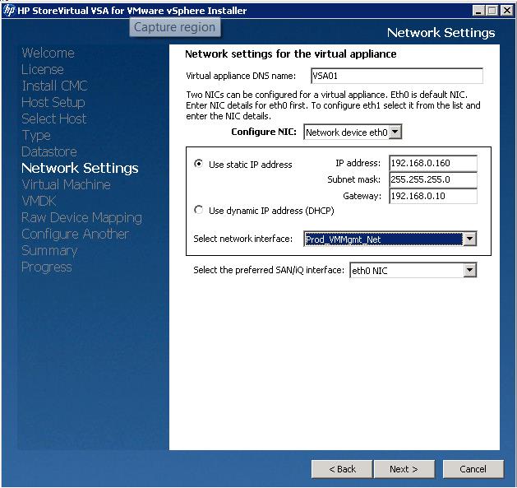Select Host Setup step in sidebar
Screen dimensions: 517x488
(x=53, y=102)
